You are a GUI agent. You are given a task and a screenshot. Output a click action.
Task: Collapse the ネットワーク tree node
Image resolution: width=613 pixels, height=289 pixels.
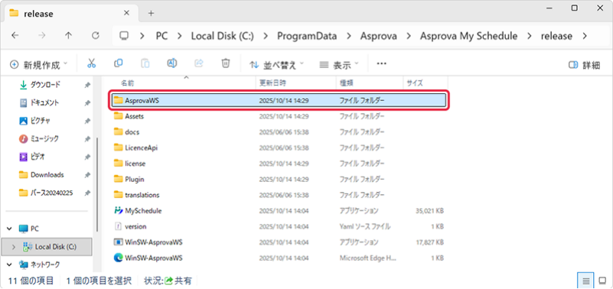[10, 265]
